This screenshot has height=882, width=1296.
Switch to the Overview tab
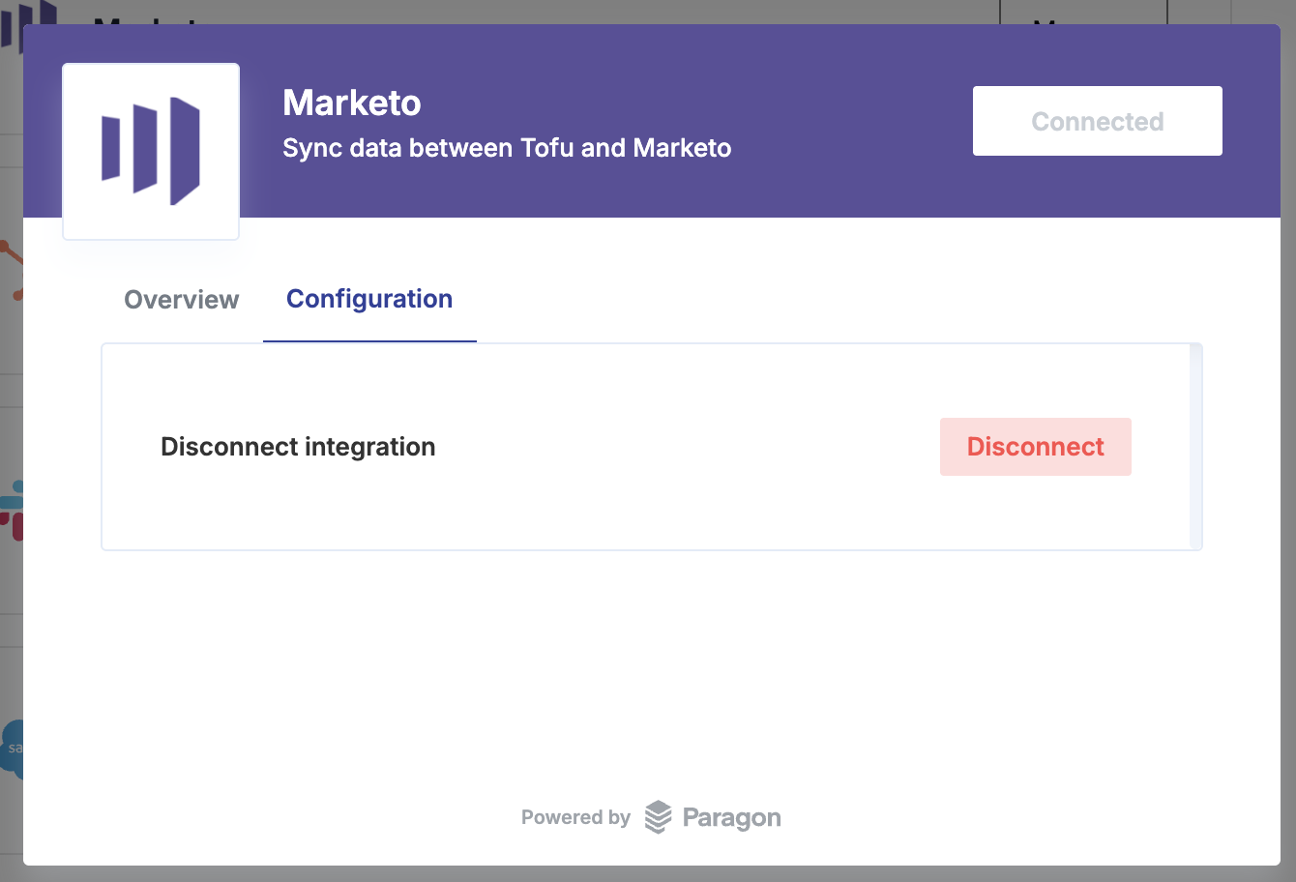(x=182, y=300)
